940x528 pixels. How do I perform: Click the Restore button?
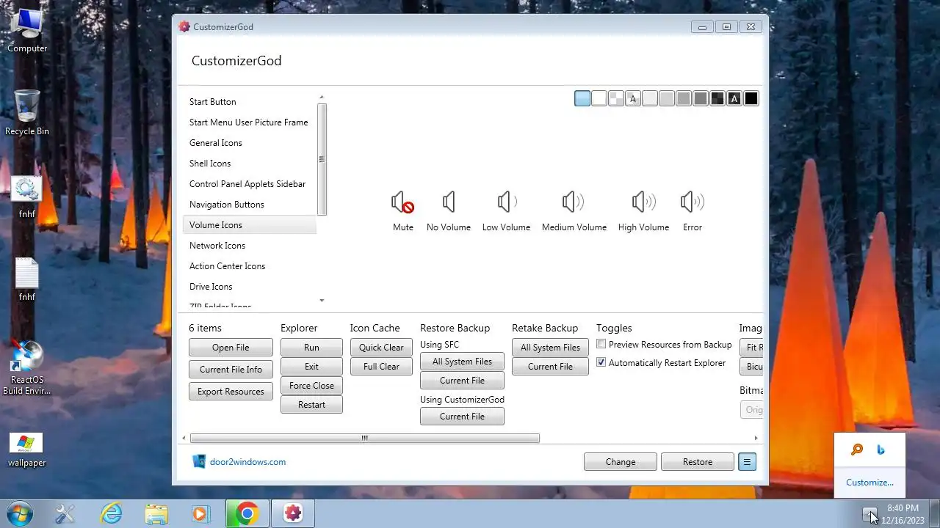[698, 462]
